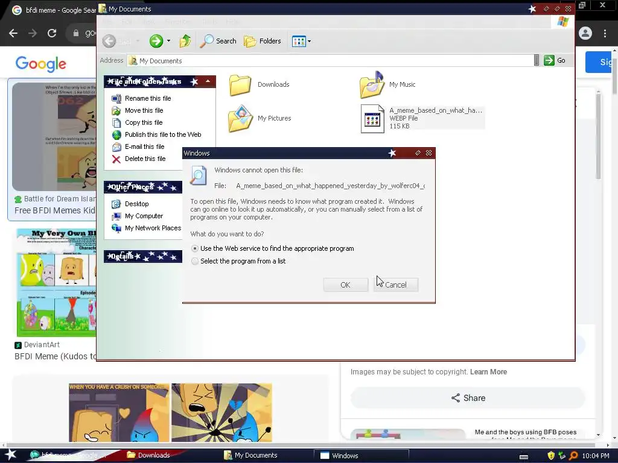The height and width of the screenshot is (463, 618).
Task: Open the Forward history dropdown arrow
Action: pyautogui.click(x=169, y=41)
